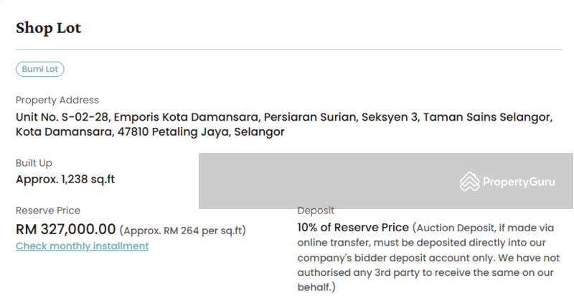Image resolution: width=574 pixels, height=306 pixels.
Task: Open the Check monthly installment link
Action: coord(82,246)
